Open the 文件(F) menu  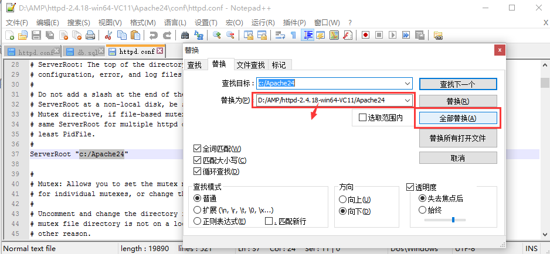(17, 23)
